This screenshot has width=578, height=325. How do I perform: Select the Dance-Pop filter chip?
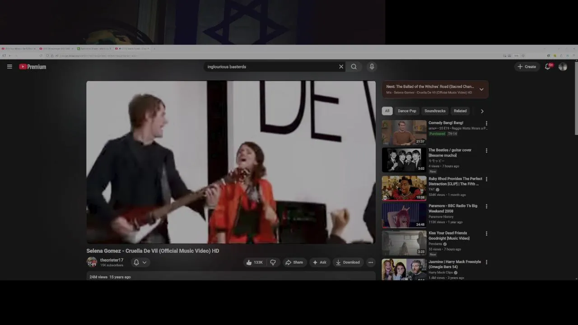407,111
